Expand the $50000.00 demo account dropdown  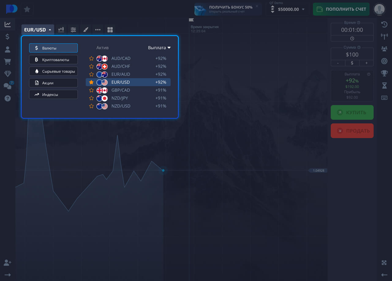click(288, 9)
